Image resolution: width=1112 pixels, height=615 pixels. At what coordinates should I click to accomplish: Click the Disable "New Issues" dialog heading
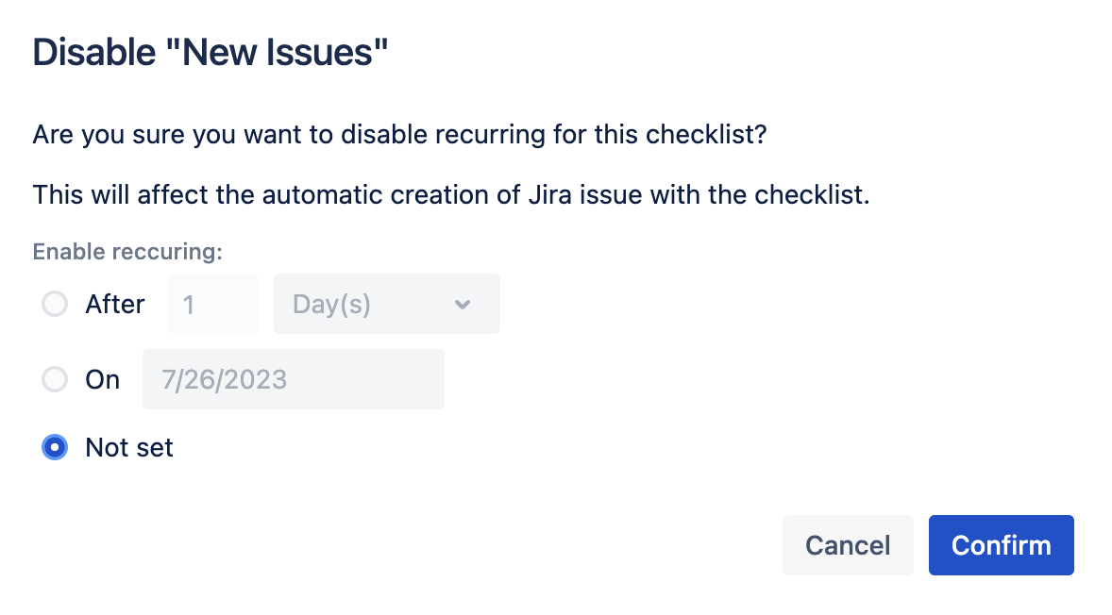coord(211,53)
